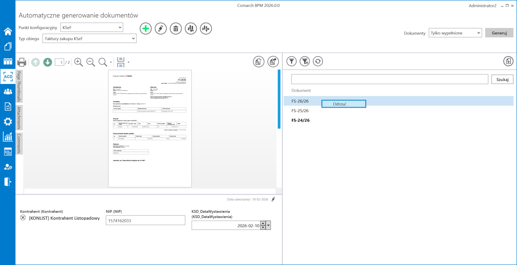Click the zoom out magnifier icon
Image resolution: width=517 pixels, height=265 pixels.
pyautogui.click(x=91, y=62)
